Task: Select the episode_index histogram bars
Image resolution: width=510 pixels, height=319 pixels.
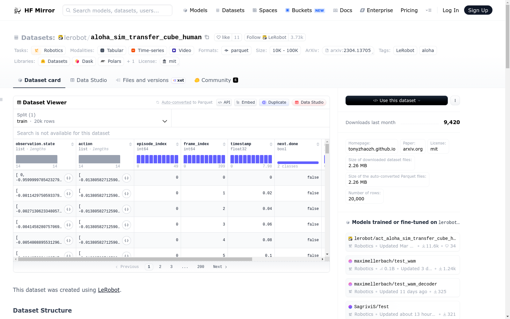Action: (157, 159)
